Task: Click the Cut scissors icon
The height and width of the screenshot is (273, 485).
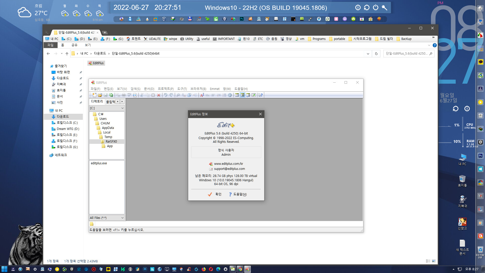Action: 142,95
